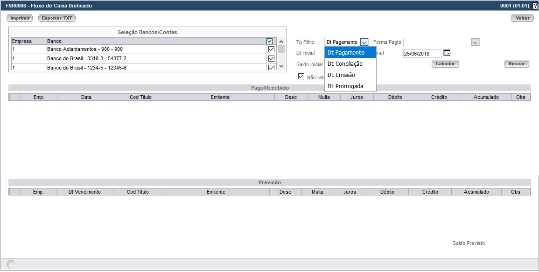Uncheck Banco Adiantamentos 900 checkbox

click(x=271, y=49)
